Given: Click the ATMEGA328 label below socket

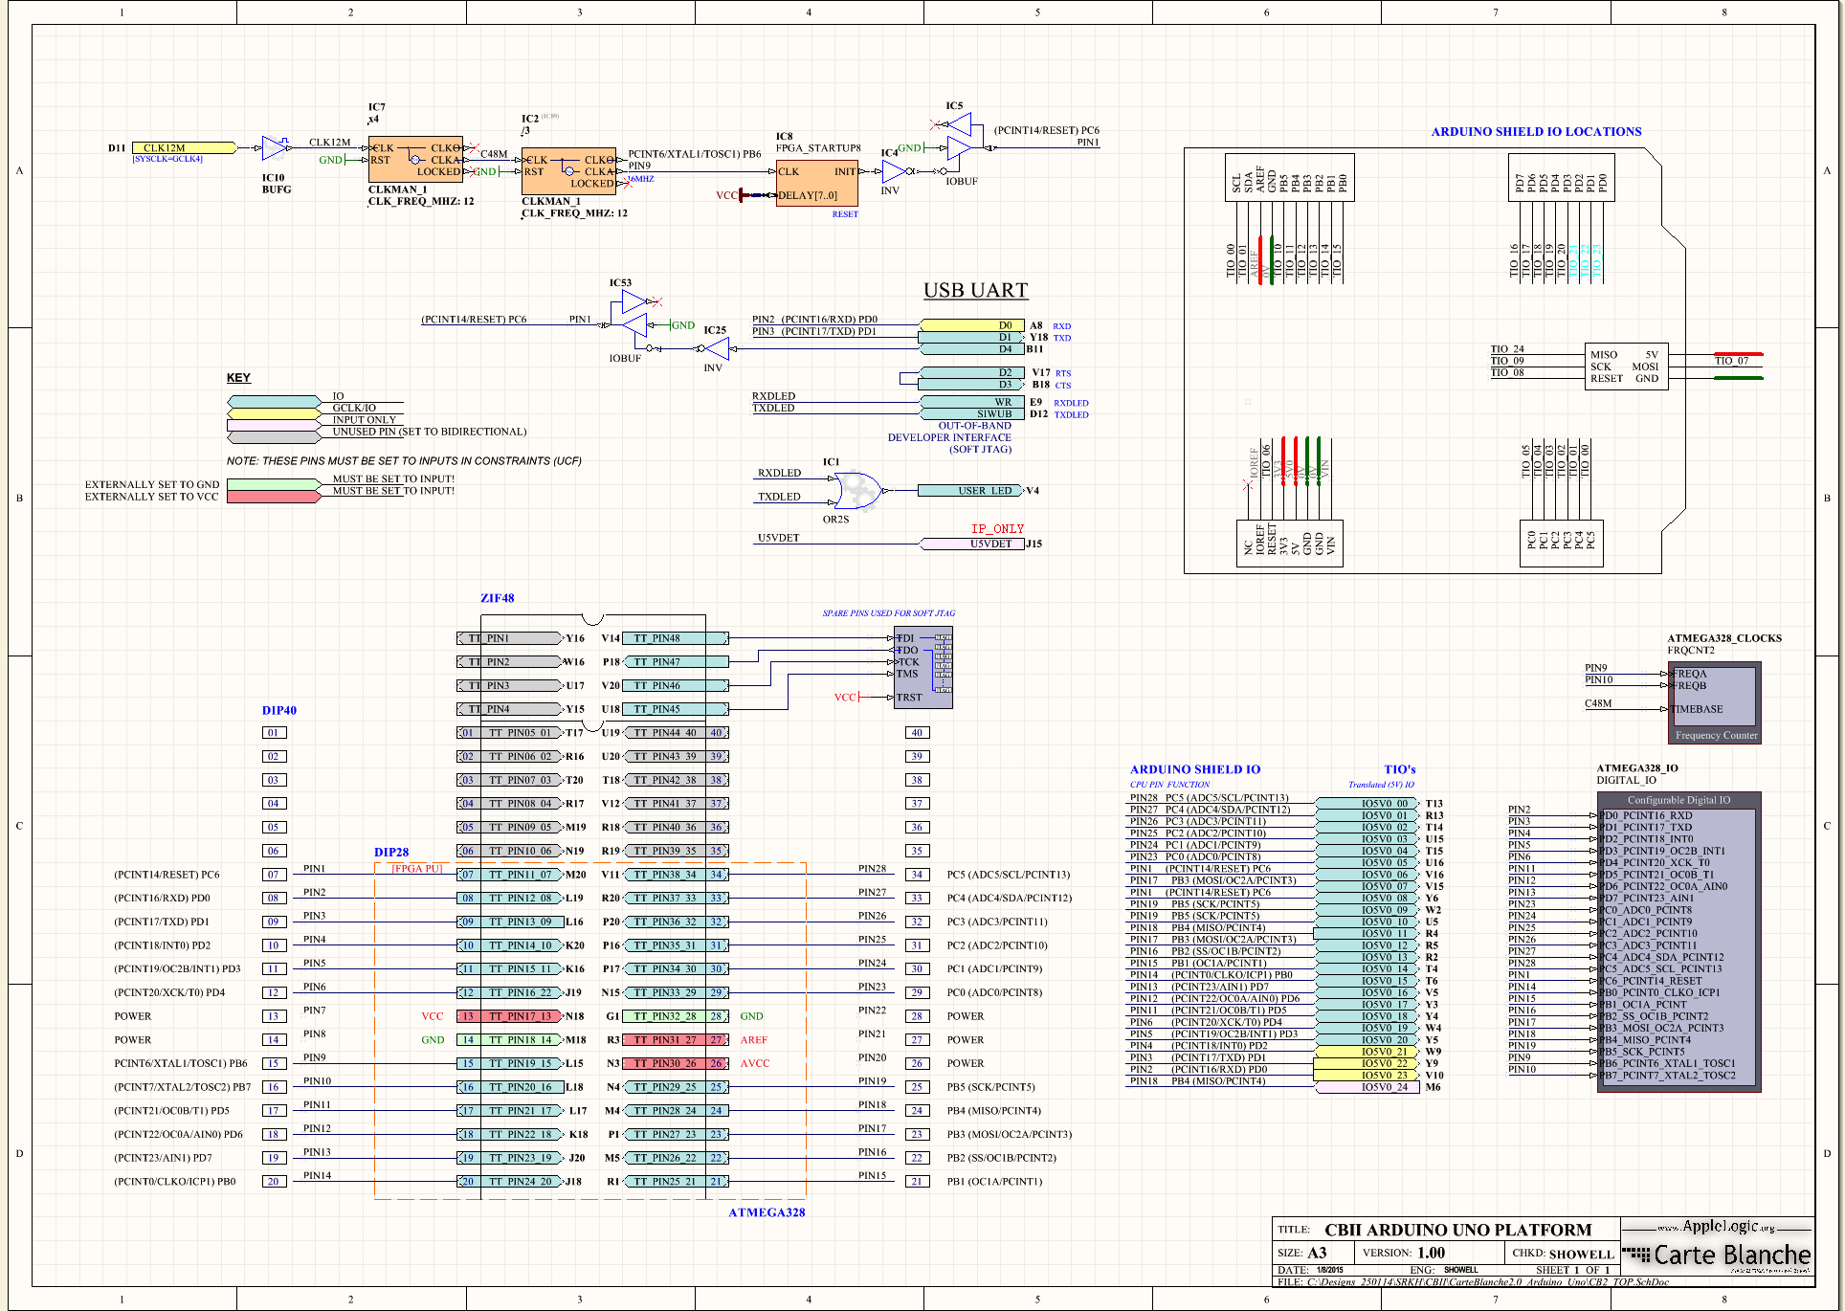Looking at the screenshot, I should pos(767,1212).
